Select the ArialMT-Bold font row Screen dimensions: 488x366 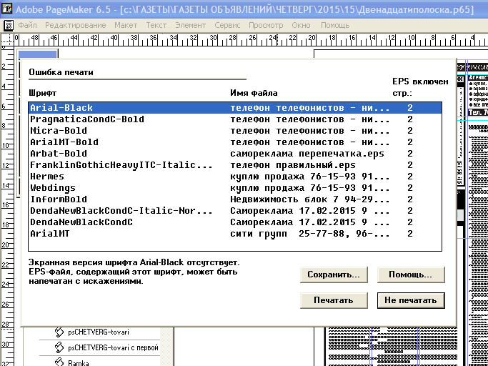[x=235, y=142]
